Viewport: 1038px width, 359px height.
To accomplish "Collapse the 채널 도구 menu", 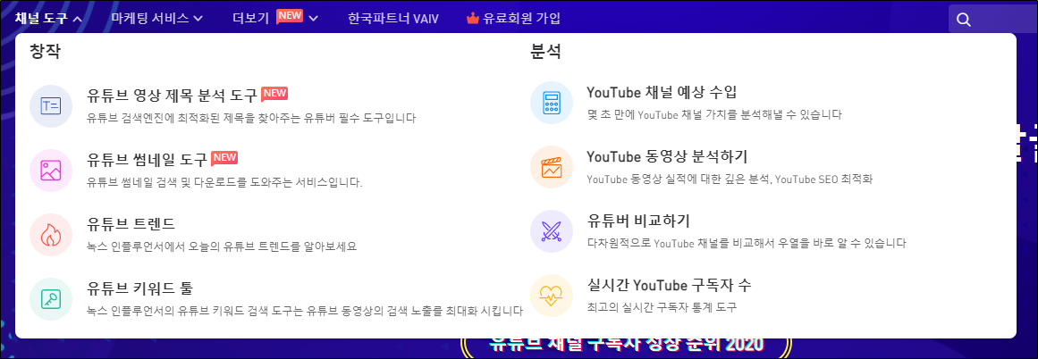I will click(48, 19).
